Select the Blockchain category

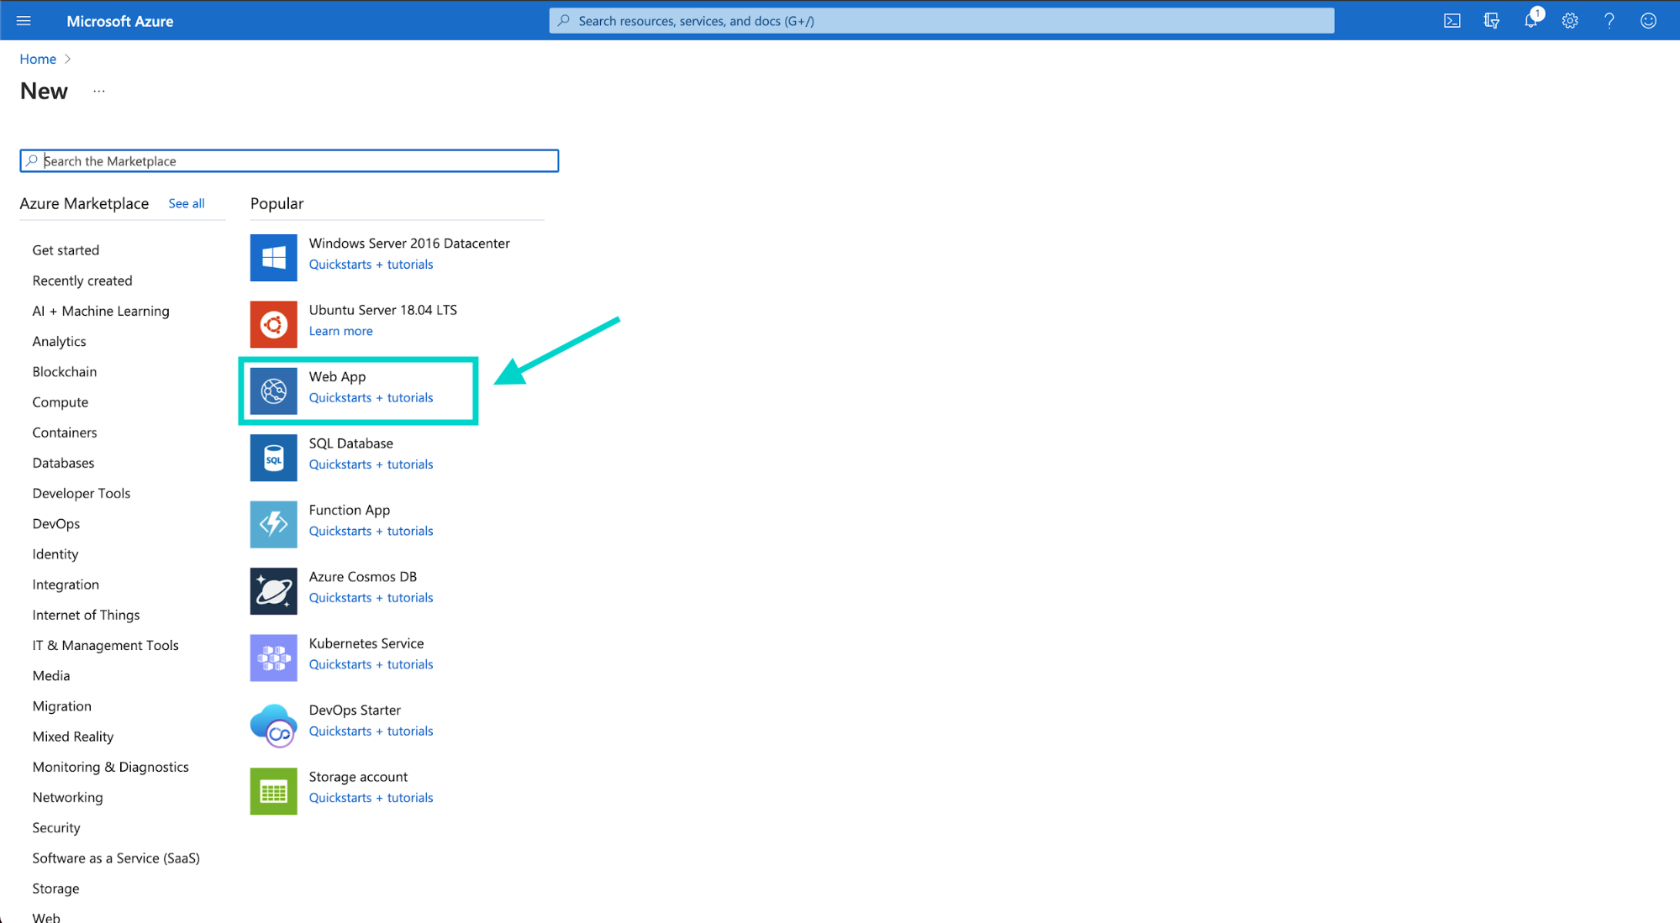click(x=65, y=371)
